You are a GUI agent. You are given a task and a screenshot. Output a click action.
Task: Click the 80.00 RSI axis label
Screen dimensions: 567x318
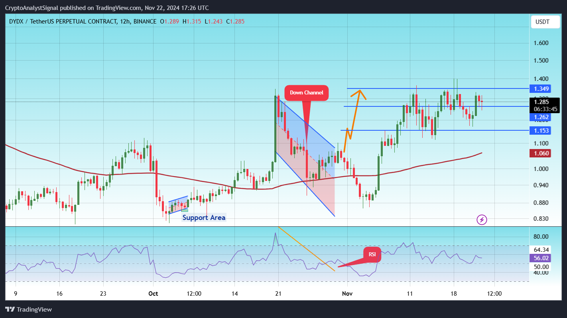542,236
